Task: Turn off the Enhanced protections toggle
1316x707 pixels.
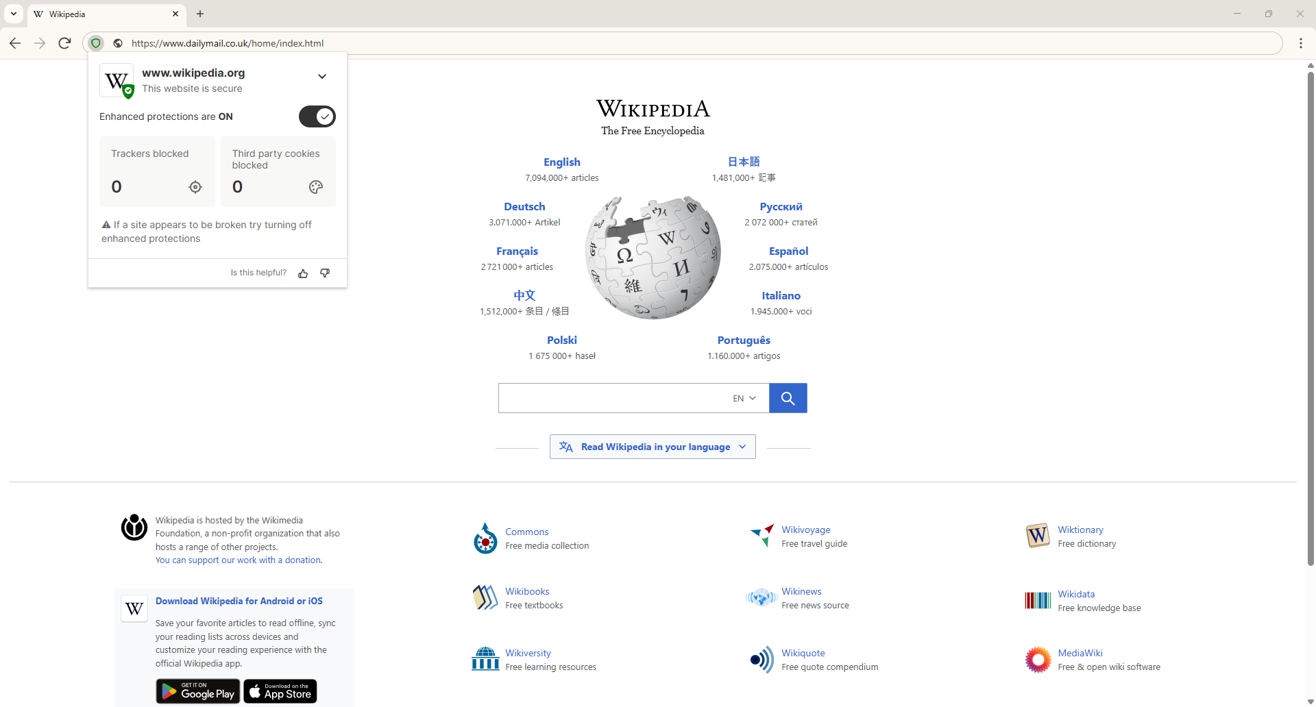Action: (317, 116)
